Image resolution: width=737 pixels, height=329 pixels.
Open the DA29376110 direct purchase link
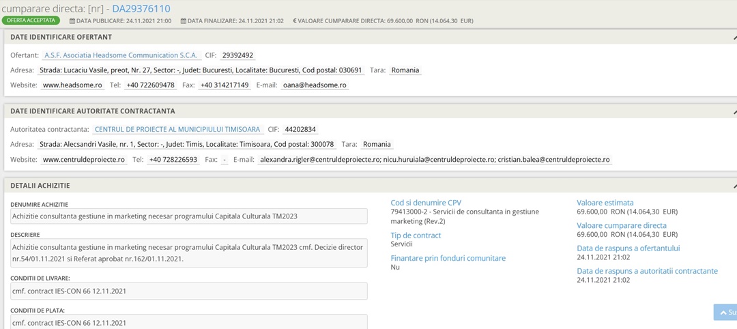click(141, 8)
